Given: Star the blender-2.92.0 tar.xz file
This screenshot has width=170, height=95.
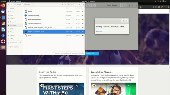Looking at the screenshot, I should [83, 32].
